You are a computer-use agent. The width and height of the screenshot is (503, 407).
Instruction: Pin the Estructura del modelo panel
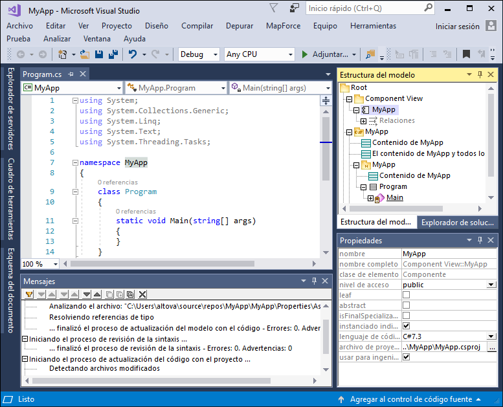click(480, 75)
